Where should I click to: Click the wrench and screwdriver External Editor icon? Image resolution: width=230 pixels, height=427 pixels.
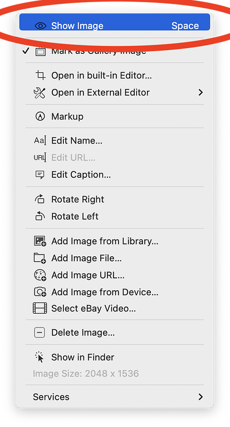(40, 93)
